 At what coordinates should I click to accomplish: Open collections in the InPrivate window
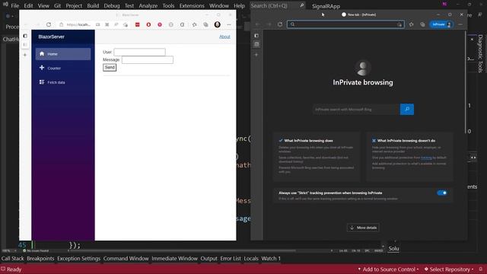(x=422, y=24)
